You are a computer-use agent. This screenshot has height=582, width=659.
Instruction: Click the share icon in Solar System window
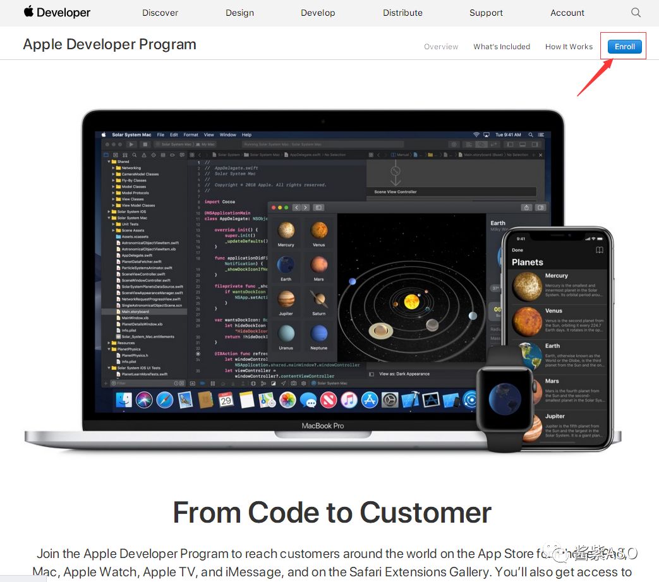pos(526,208)
